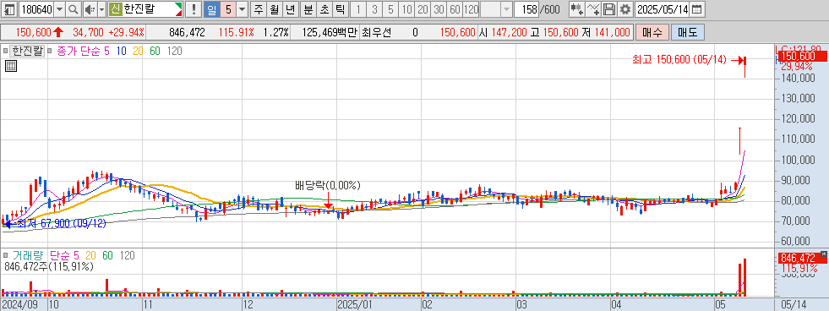Click the moving average 20 legend
The width and height of the screenshot is (829, 311).
coord(138,51)
